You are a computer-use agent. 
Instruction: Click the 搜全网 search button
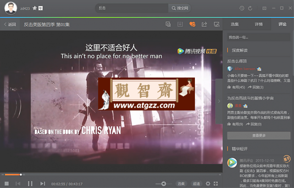click(x=179, y=8)
